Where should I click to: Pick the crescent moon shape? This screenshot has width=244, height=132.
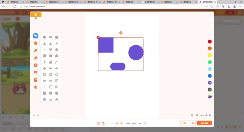point(44,87)
